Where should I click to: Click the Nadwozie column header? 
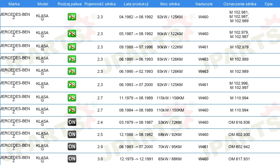point(204,4)
